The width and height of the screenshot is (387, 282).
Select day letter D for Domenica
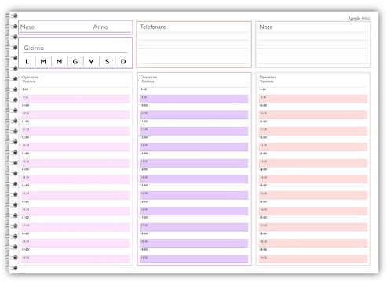[123, 62]
